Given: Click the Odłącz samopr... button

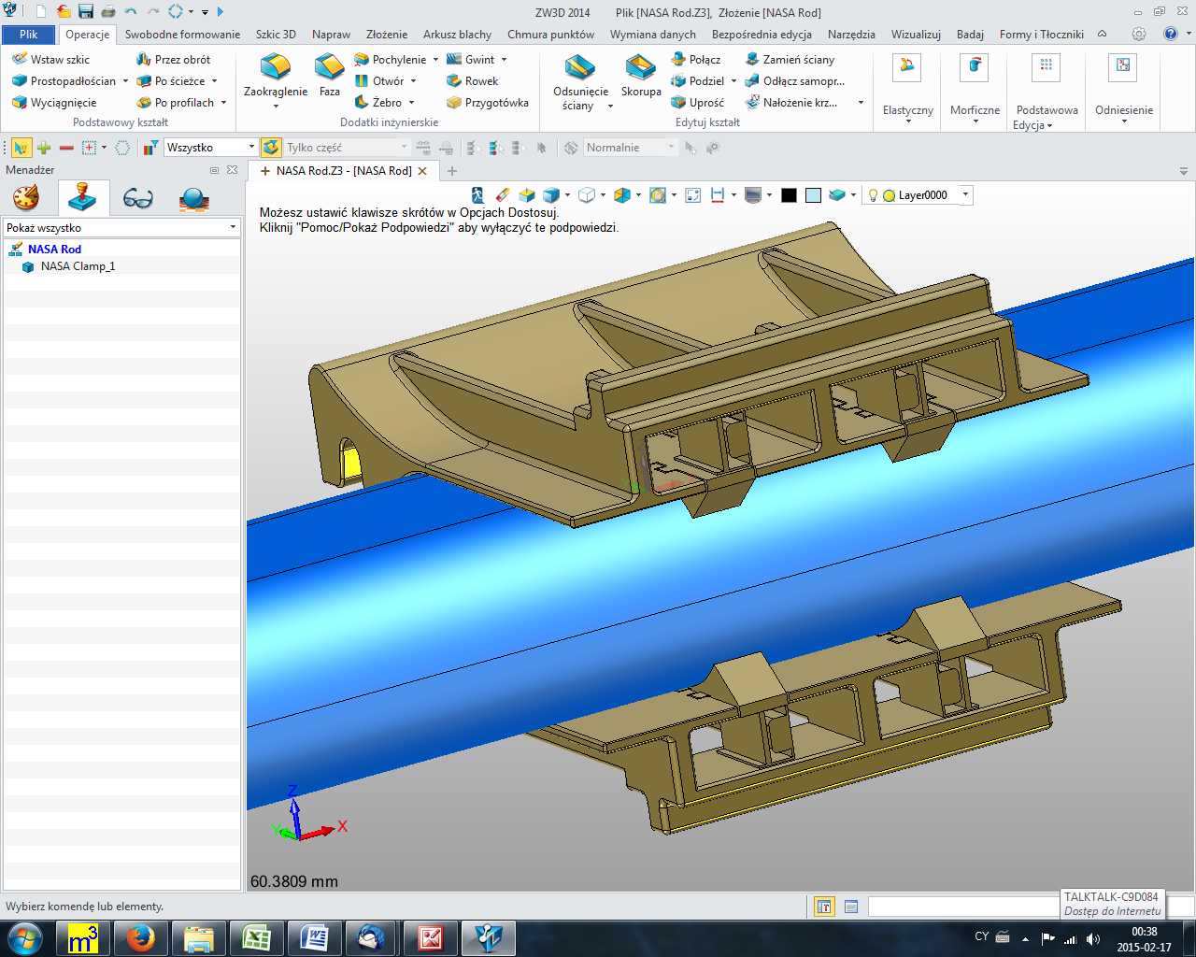Looking at the screenshot, I should pyautogui.click(x=794, y=80).
